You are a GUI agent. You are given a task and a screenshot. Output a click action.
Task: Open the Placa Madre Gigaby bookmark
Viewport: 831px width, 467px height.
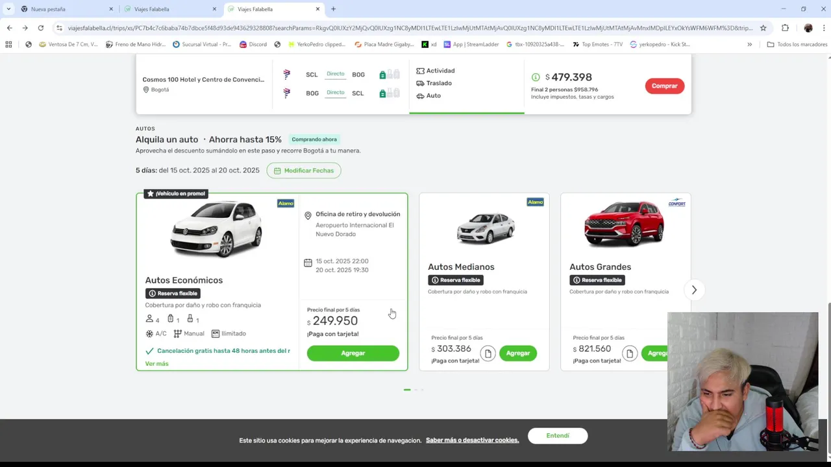pos(384,44)
